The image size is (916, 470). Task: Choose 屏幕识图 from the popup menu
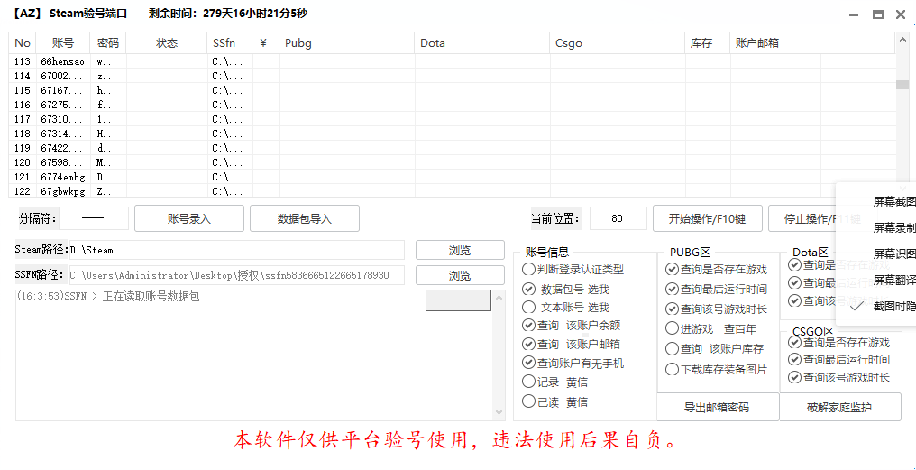click(x=876, y=253)
